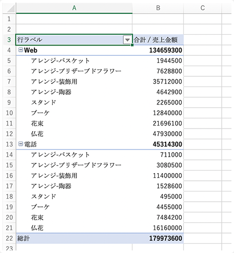This screenshot has height=253, width=234.
Task: Click the value 35712000
Action: click(x=167, y=81)
